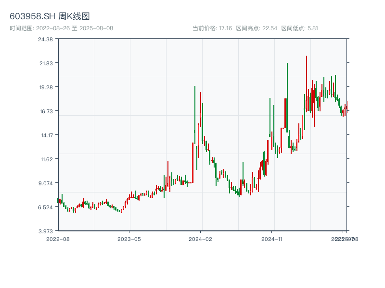
Task: Click the 时间范围 2022-08-26 至 2025-08-08 label
Action: point(62,28)
